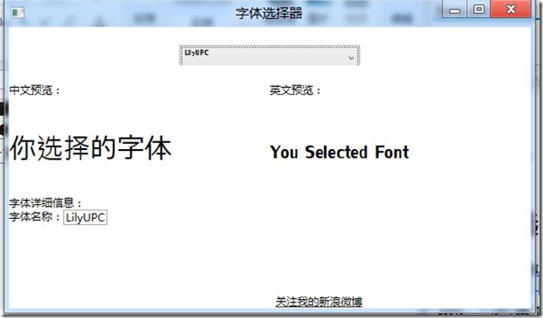This screenshot has width=543, height=318.
Task: Click the You Selected Font preview text
Action: pos(340,152)
